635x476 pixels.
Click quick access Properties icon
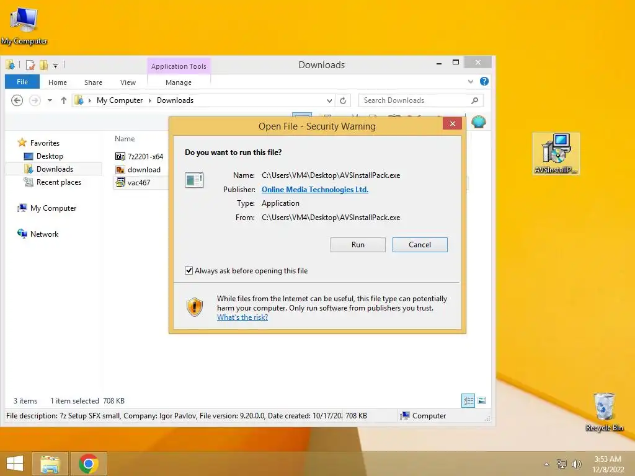[30, 64]
